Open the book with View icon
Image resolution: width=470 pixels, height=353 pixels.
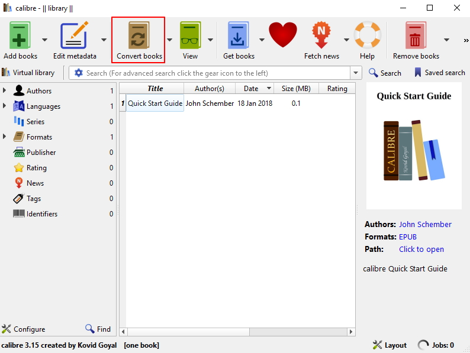[190, 35]
